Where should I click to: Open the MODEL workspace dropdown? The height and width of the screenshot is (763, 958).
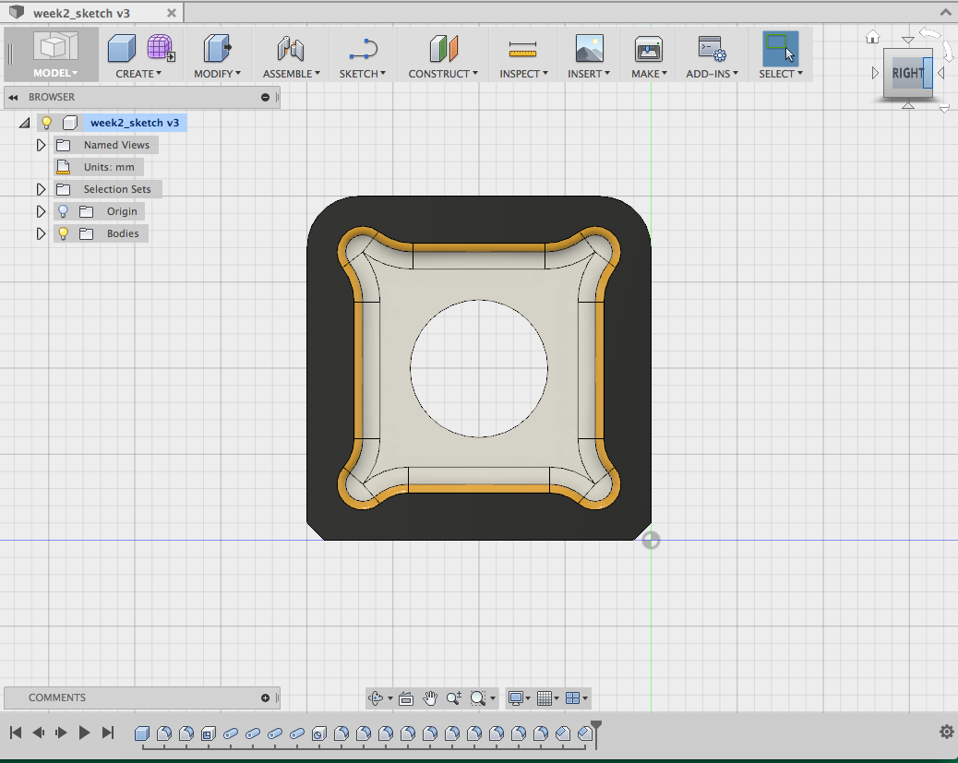tap(55, 73)
